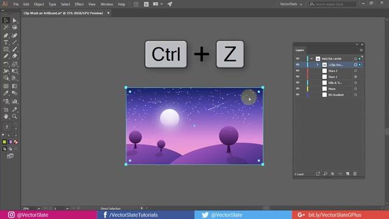Collapse the Layers panel with double-arrow
Image resolution: width=389 pixels, height=219 pixels.
click(357, 44)
